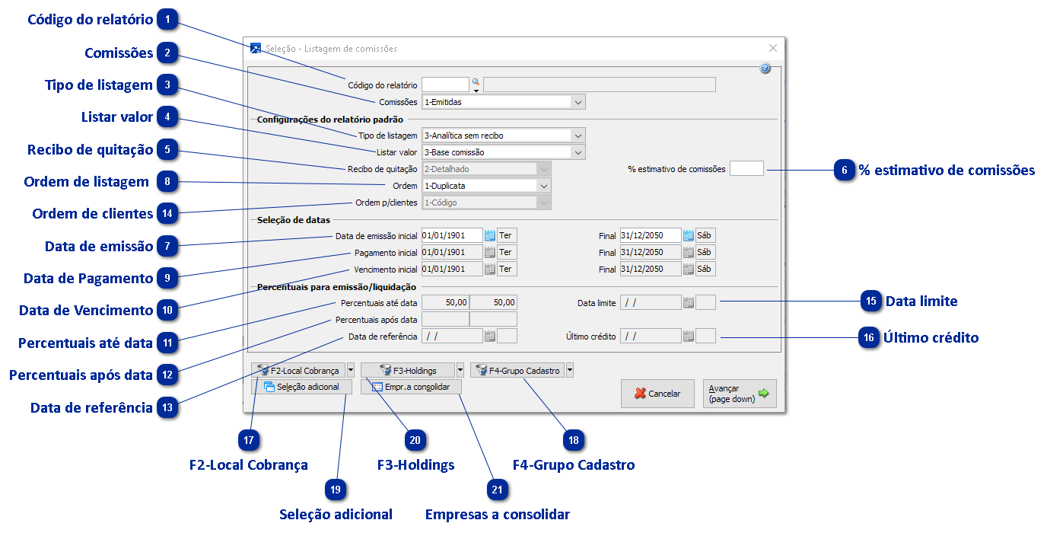Open calendar for Data de emissão final
The width and height of the screenshot is (1047, 536).
[688, 235]
